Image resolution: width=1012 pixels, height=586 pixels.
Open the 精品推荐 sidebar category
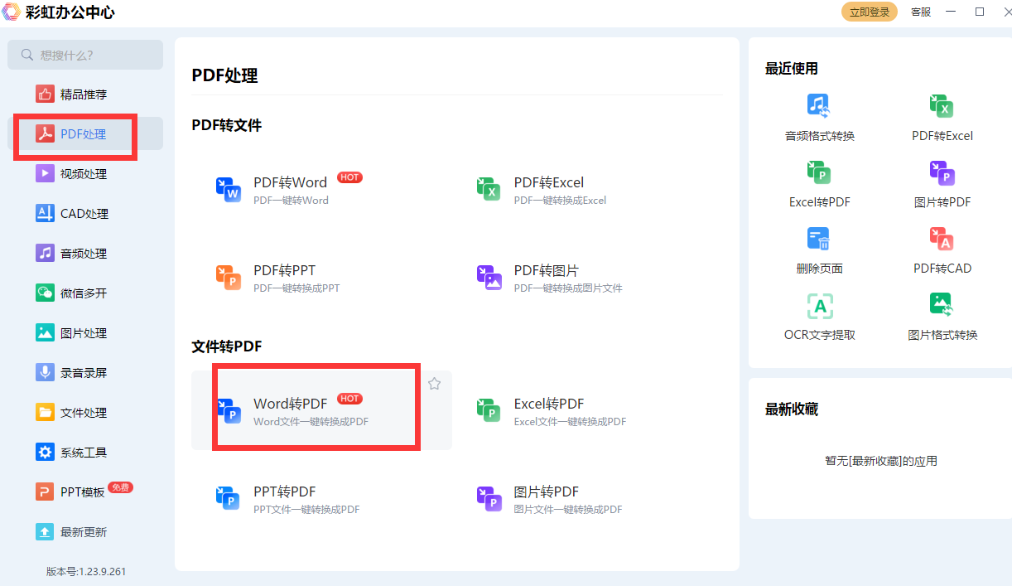coord(85,94)
